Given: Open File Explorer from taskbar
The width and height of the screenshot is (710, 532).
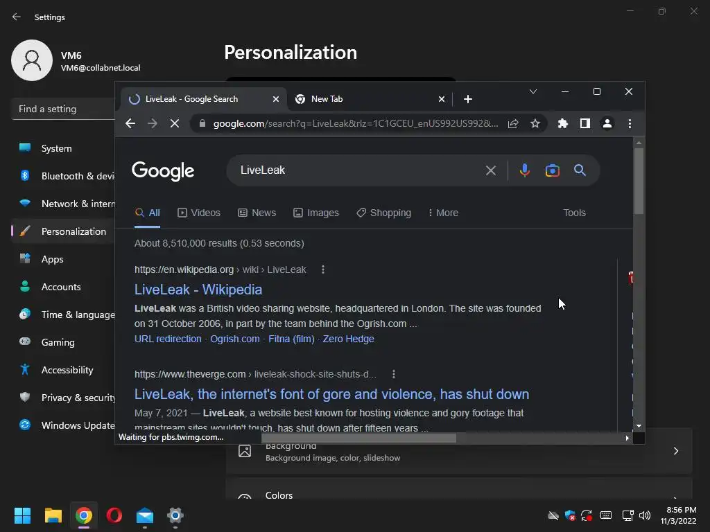Looking at the screenshot, I should click(x=53, y=515).
